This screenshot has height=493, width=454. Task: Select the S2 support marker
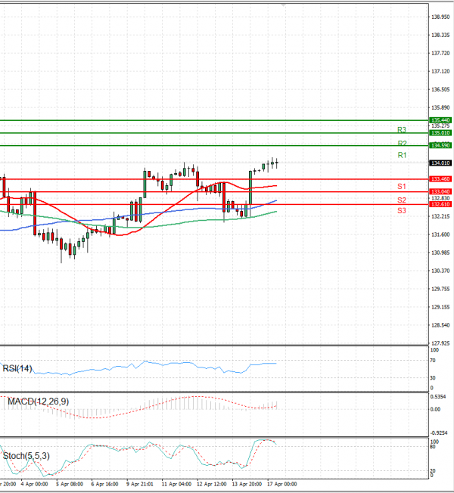click(402, 200)
